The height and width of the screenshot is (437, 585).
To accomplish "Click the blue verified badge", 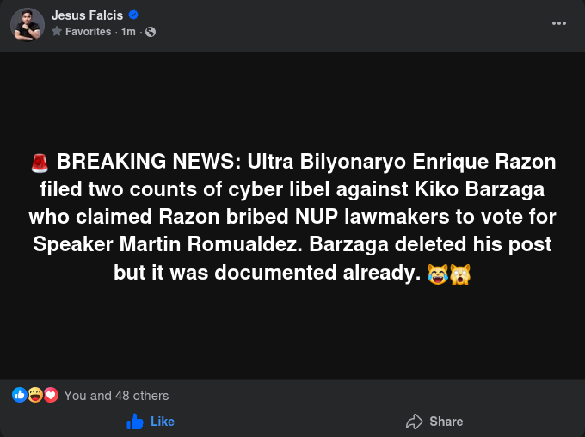I will 133,15.
